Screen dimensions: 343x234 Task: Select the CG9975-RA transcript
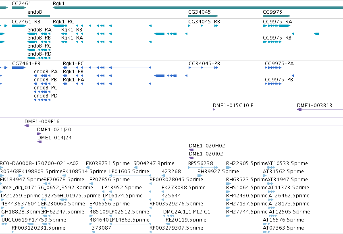coord(276,26)
